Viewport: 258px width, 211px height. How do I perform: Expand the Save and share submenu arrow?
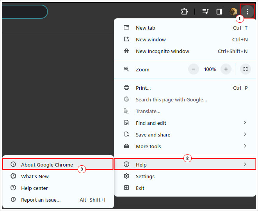tap(245, 134)
